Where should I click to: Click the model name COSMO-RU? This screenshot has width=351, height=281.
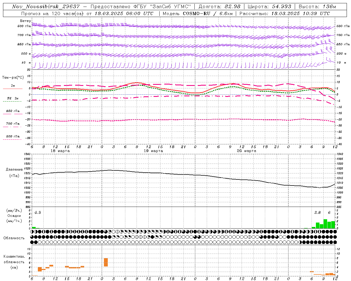tap(196, 13)
